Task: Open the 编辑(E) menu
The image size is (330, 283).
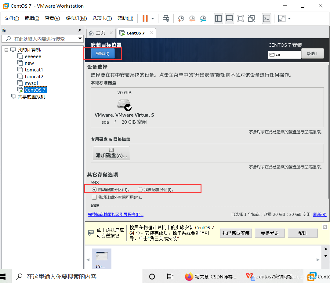Action: click(x=32, y=18)
